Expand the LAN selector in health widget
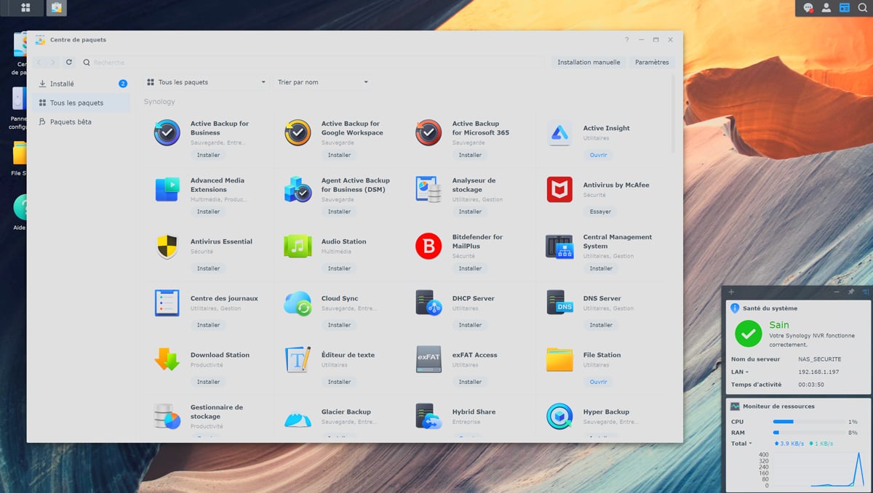The width and height of the screenshot is (873, 493). point(741,372)
